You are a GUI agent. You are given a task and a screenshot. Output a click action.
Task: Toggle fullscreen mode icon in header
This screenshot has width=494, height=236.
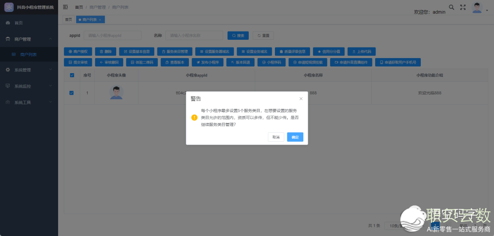click(463, 7)
